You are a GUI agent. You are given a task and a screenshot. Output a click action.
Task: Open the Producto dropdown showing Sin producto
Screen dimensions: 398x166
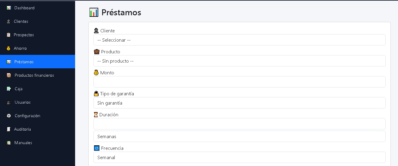(x=239, y=61)
